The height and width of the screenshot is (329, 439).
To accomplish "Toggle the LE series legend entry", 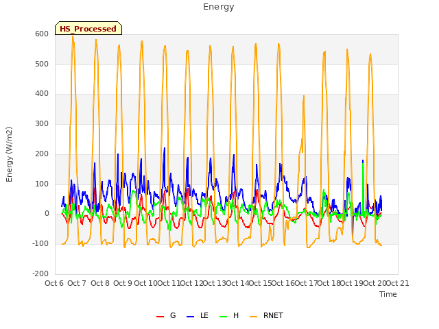I will pyautogui.click(x=198, y=315).
